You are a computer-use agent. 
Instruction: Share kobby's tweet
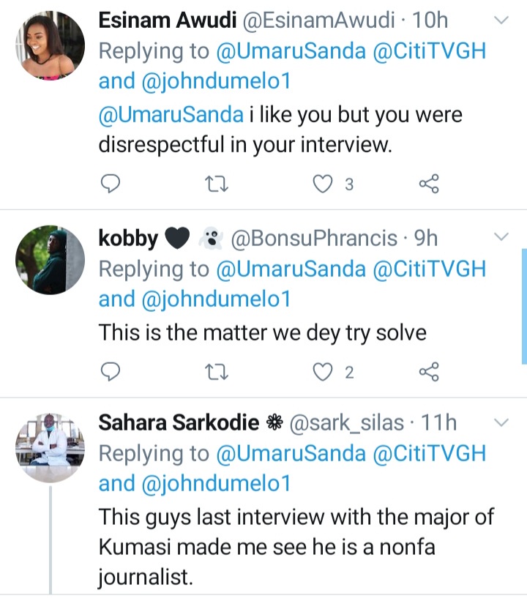(x=429, y=372)
